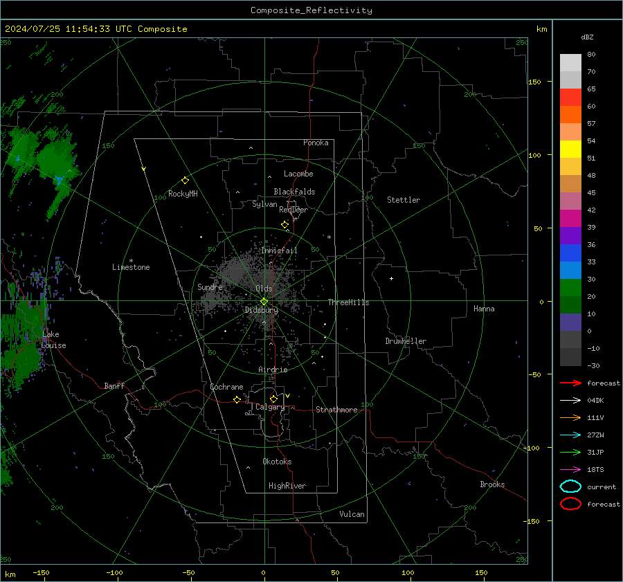623x582 pixels.
Task: Click the 'Lacombe' city label
Action: tap(298, 174)
